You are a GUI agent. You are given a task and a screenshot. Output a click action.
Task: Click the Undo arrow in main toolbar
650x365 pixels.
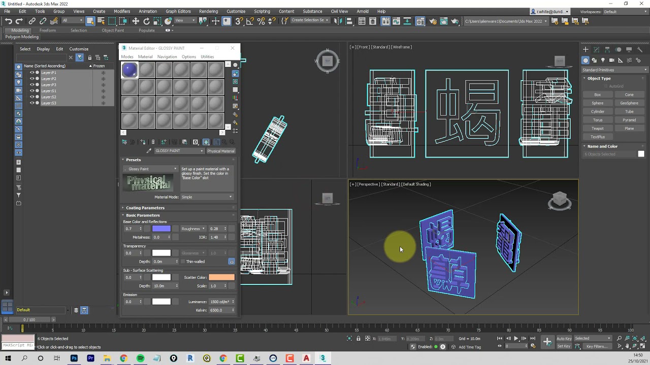click(x=8, y=21)
